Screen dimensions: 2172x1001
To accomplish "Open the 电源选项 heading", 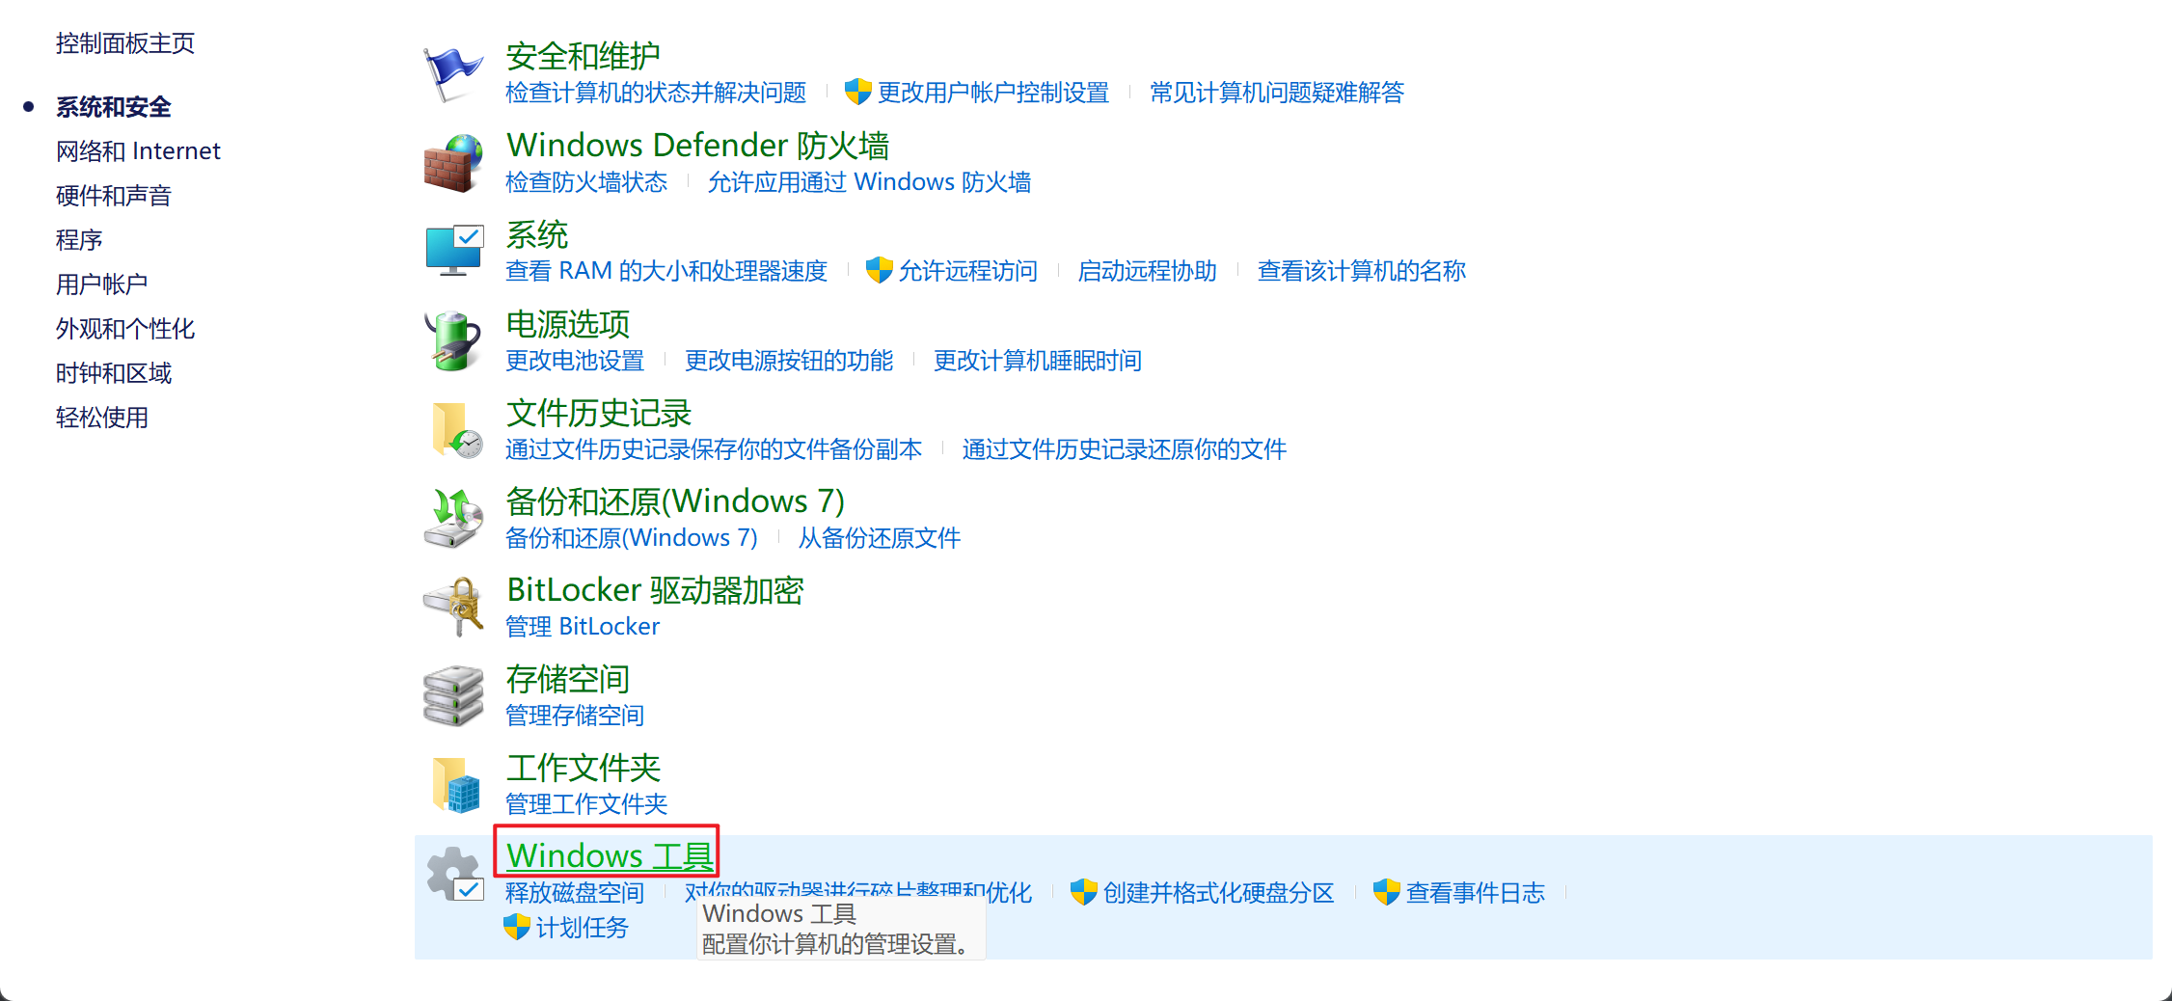I will pyautogui.click(x=568, y=323).
